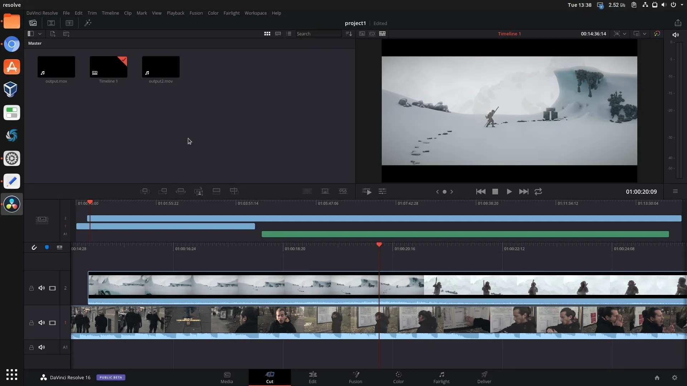
Task: Open the Workspace menu
Action: [255, 13]
